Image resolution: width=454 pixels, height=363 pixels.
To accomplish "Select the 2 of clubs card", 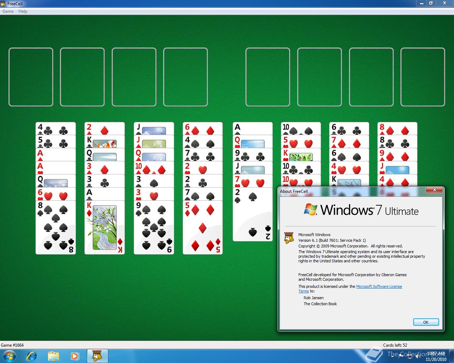I will pos(203,181).
